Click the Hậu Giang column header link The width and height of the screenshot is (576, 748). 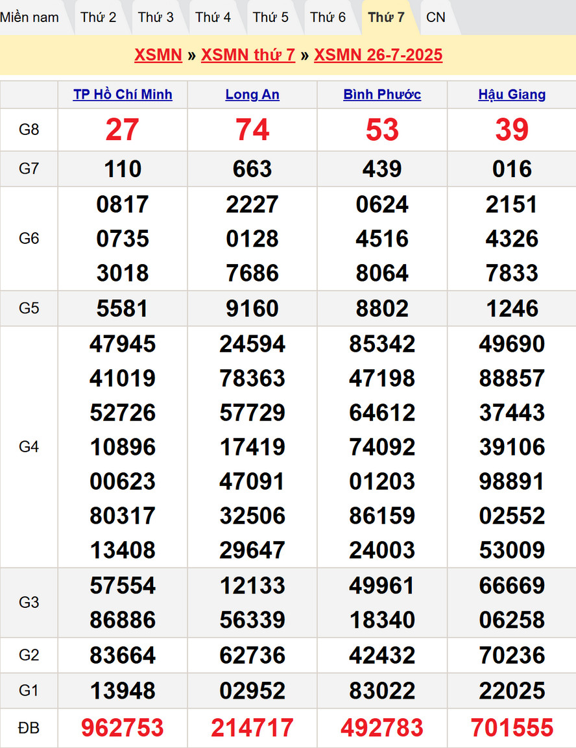pos(512,95)
